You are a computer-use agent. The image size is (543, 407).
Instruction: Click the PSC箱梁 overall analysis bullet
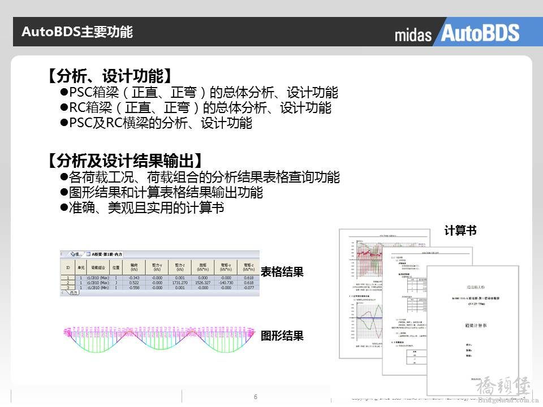200,92
